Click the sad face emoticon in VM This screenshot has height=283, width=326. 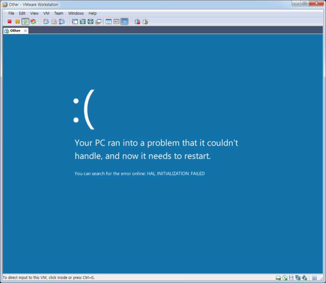coord(84,109)
